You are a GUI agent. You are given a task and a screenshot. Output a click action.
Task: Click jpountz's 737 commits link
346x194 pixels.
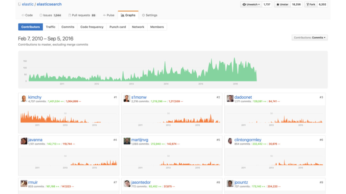pyautogui.click(x=242, y=186)
